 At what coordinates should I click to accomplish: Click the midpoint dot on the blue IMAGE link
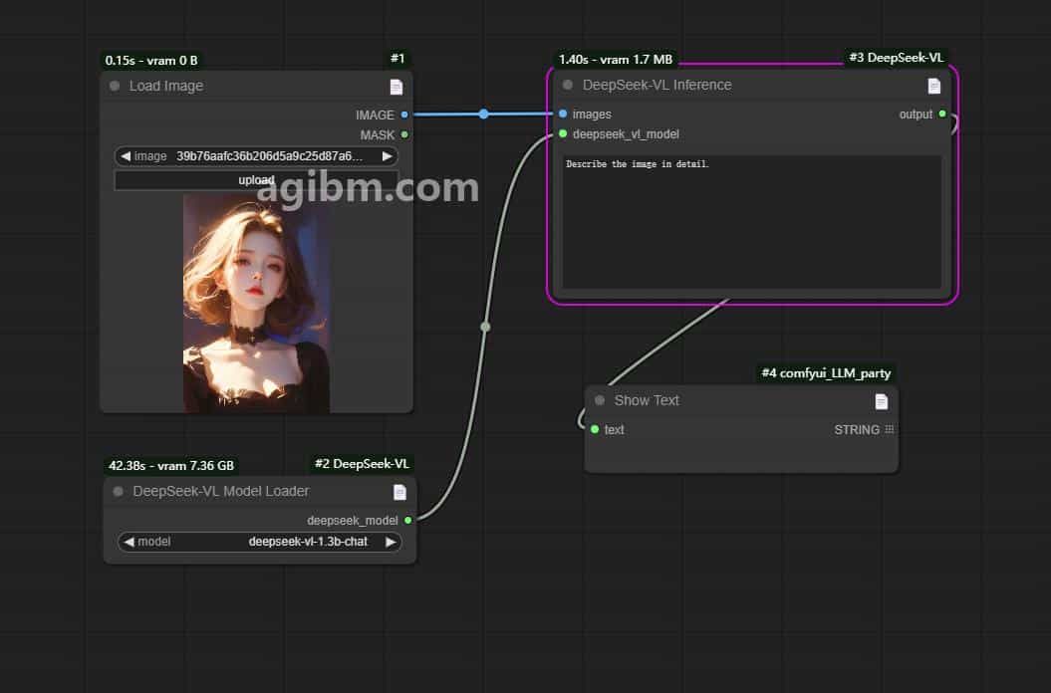tap(483, 114)
